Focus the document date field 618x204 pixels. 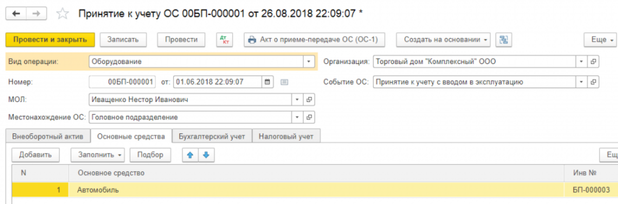coord(218,81)
